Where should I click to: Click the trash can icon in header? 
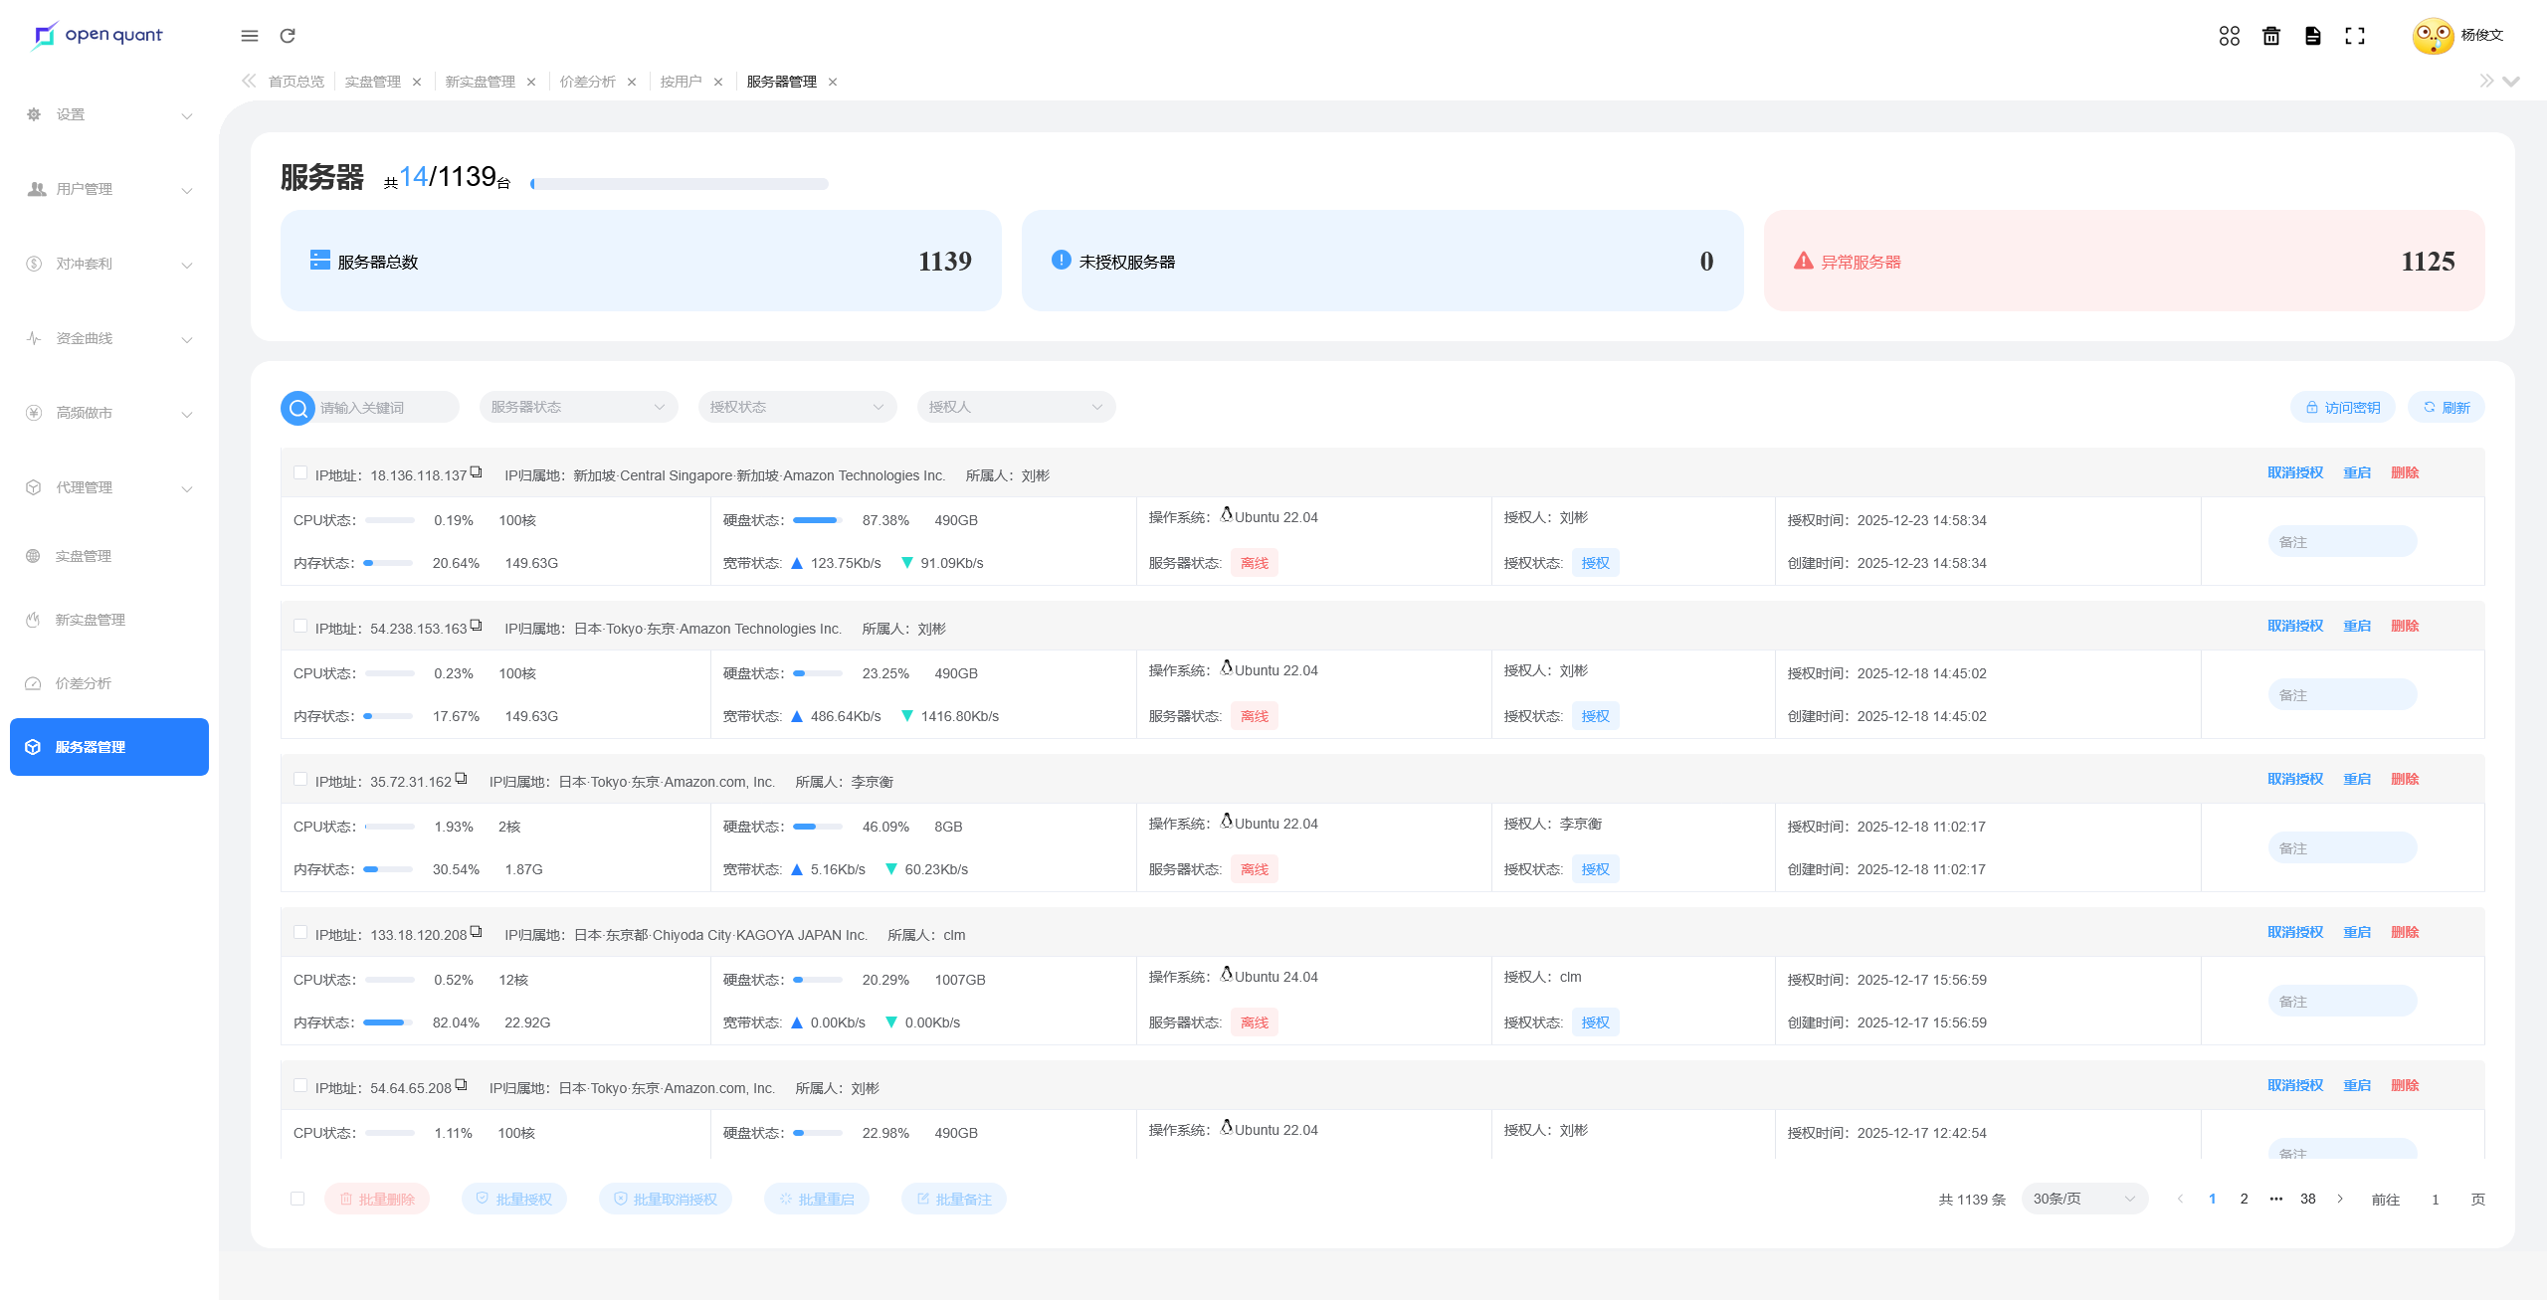[2271, 36]
